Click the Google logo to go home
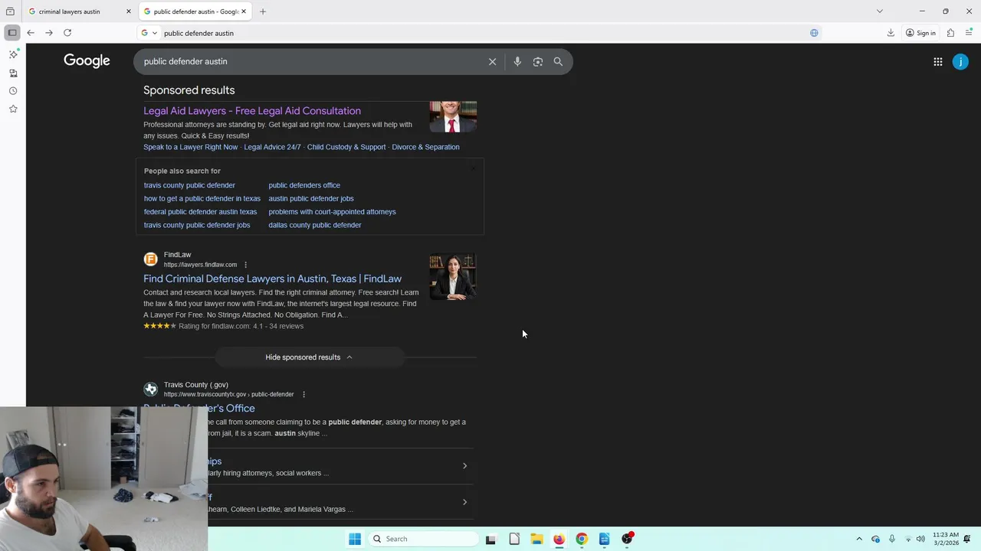Image resolution: width=981 pixels, height=551 pixels. tap(87, 61)
